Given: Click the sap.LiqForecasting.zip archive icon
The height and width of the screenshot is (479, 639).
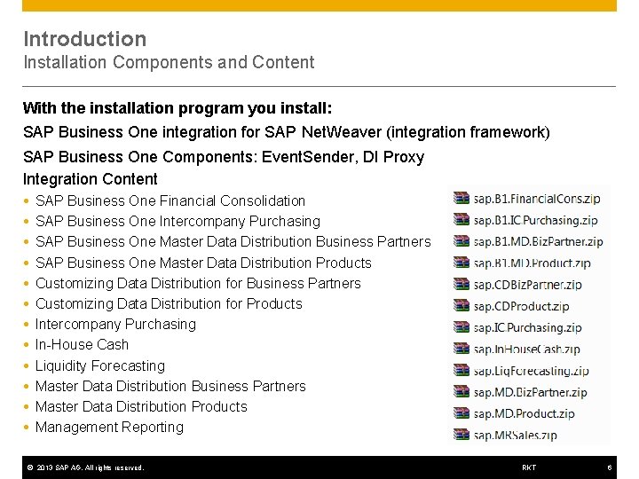Looking at the screenshot, I should [461, 371].
